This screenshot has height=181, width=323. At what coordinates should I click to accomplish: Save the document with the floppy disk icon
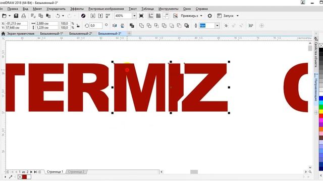pos(16,16)
